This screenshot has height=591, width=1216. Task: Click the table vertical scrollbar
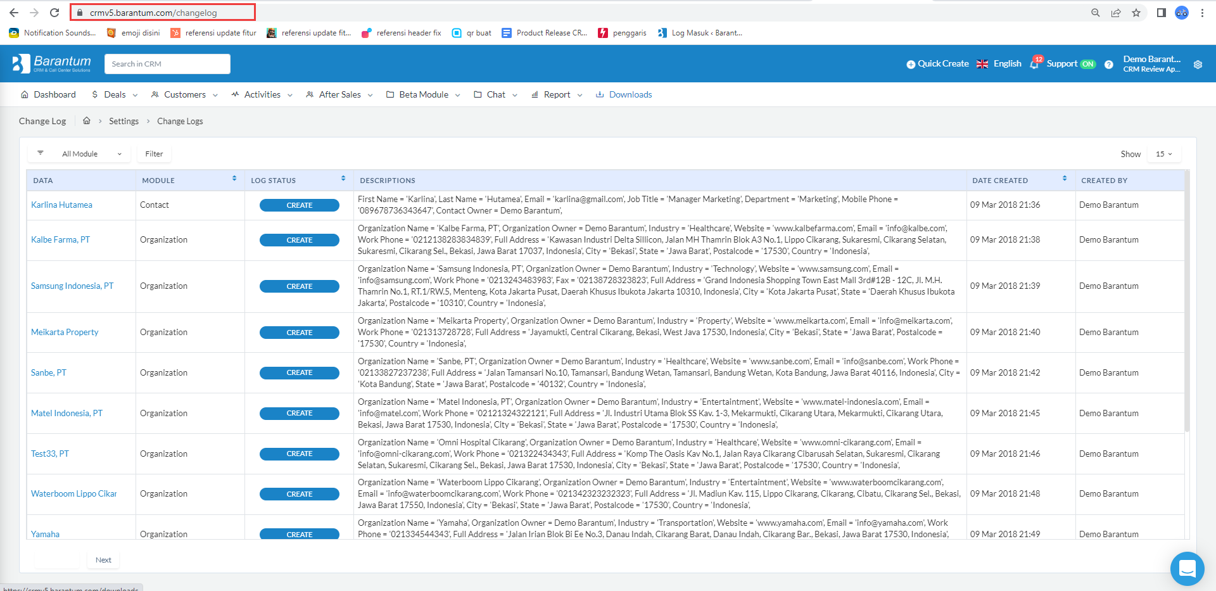pyautogui.click(x=1187, y=301)
